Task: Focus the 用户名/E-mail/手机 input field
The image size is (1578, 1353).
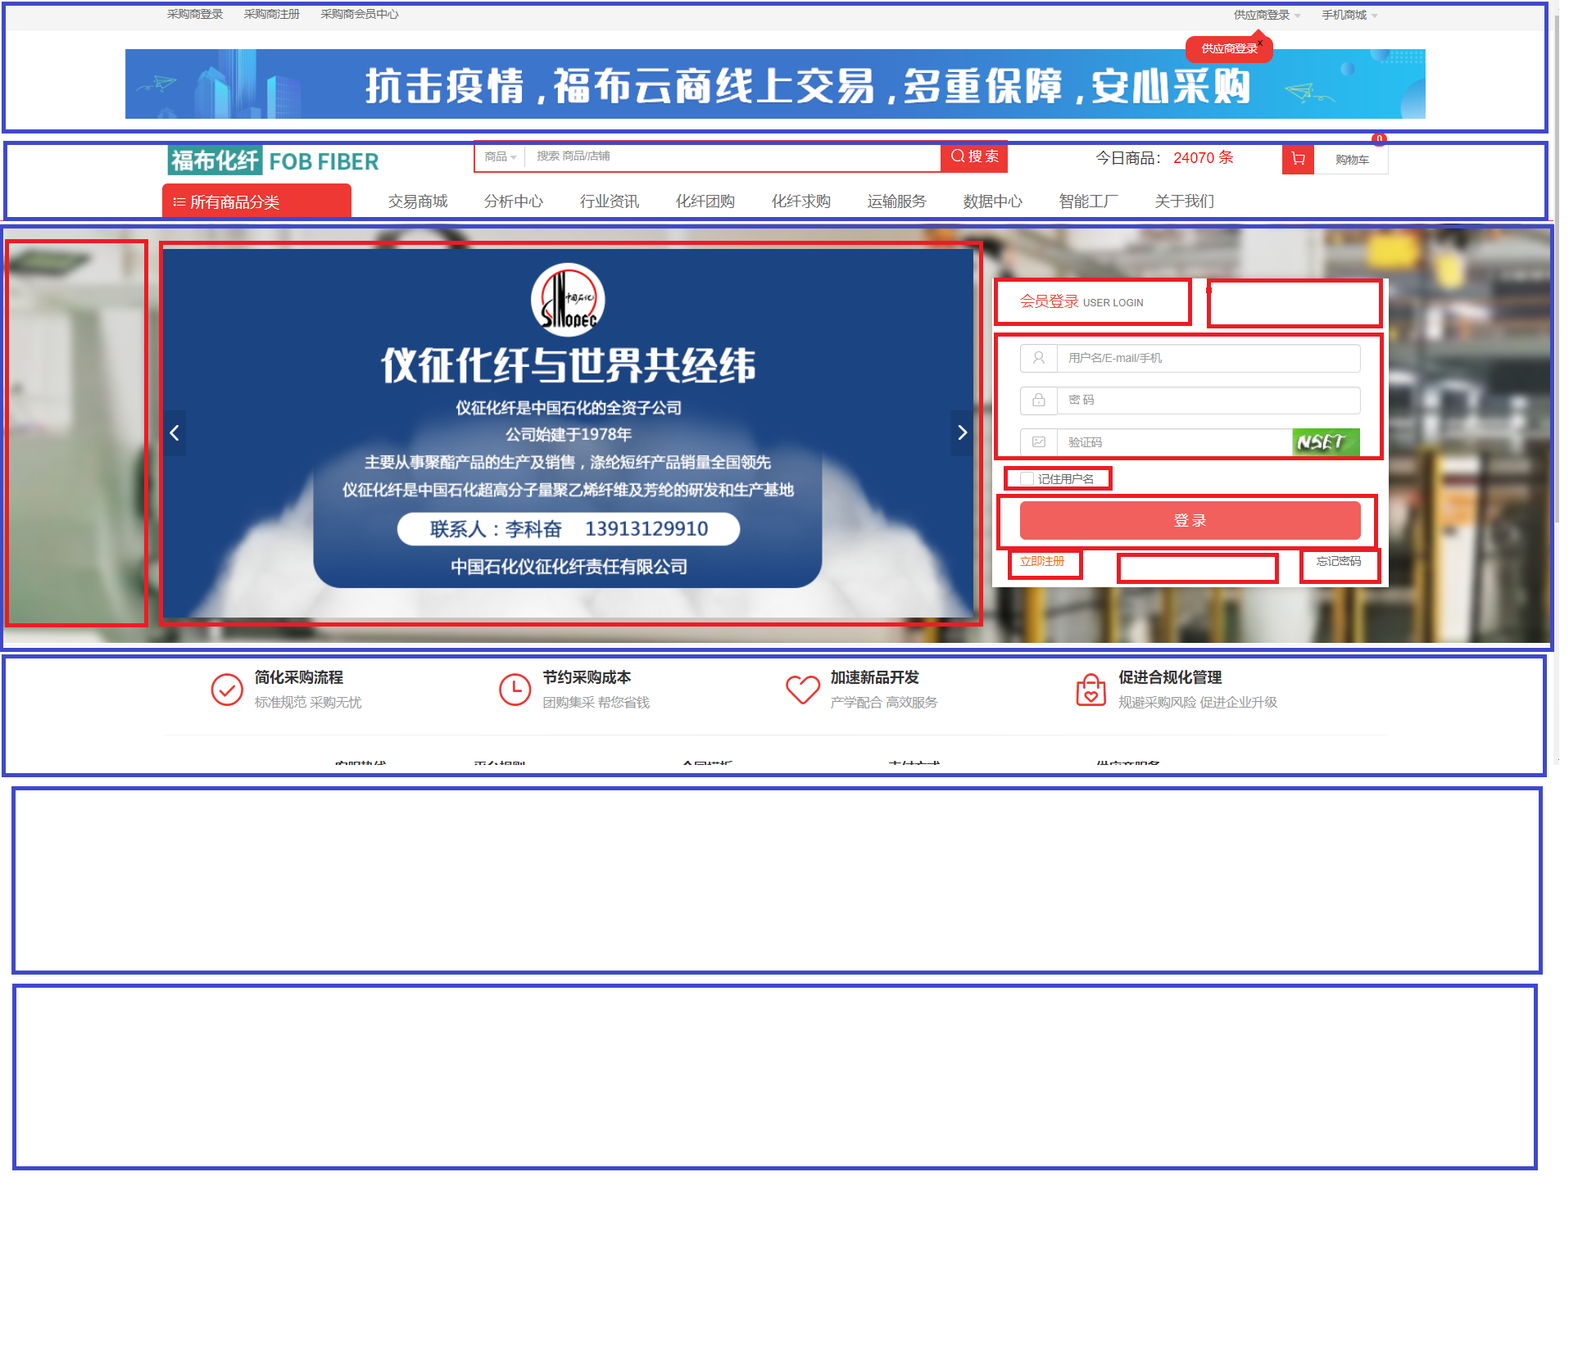Action: tap(1208, 358)
